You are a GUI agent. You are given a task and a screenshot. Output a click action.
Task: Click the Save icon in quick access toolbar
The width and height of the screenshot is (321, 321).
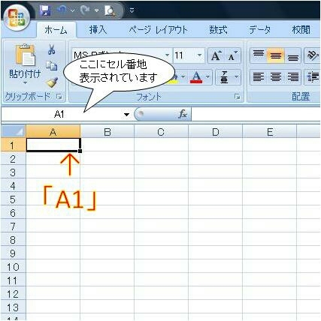click(x=45, y=10)
